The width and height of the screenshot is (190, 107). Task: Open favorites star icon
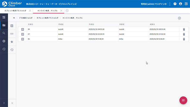(12, 42)
